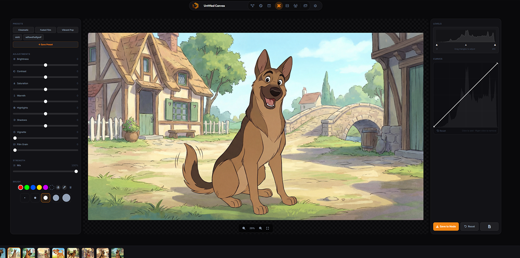This screenshot has width=520, height=258.
Task: Select the film strip icon in toolbar
Action: tap(287, 6)
